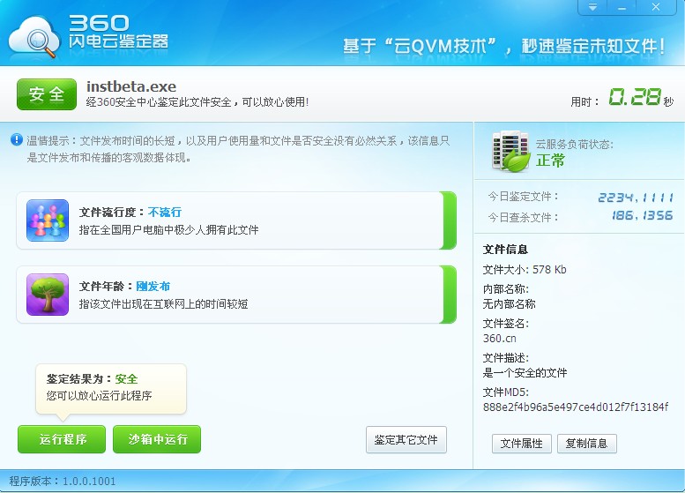Click the blue info tip icon

pyautogui.click(x=17, y=140)
